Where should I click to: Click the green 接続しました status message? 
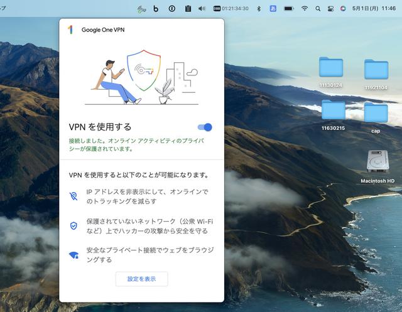(136, 145)
